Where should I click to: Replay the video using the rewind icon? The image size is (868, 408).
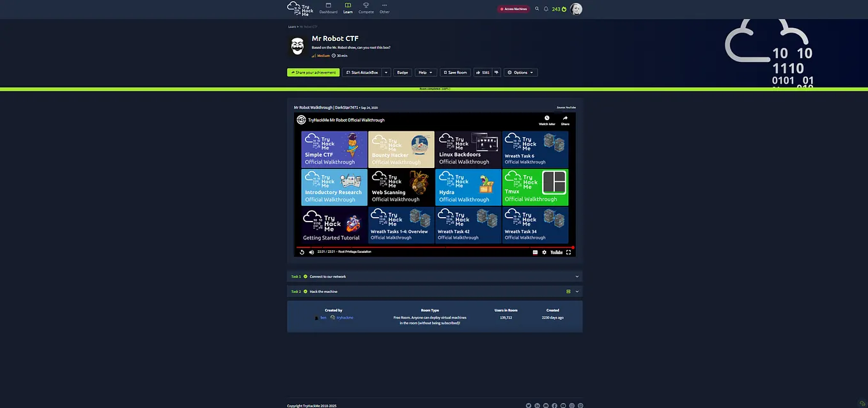pyautogui.click(x=301, y=252)
